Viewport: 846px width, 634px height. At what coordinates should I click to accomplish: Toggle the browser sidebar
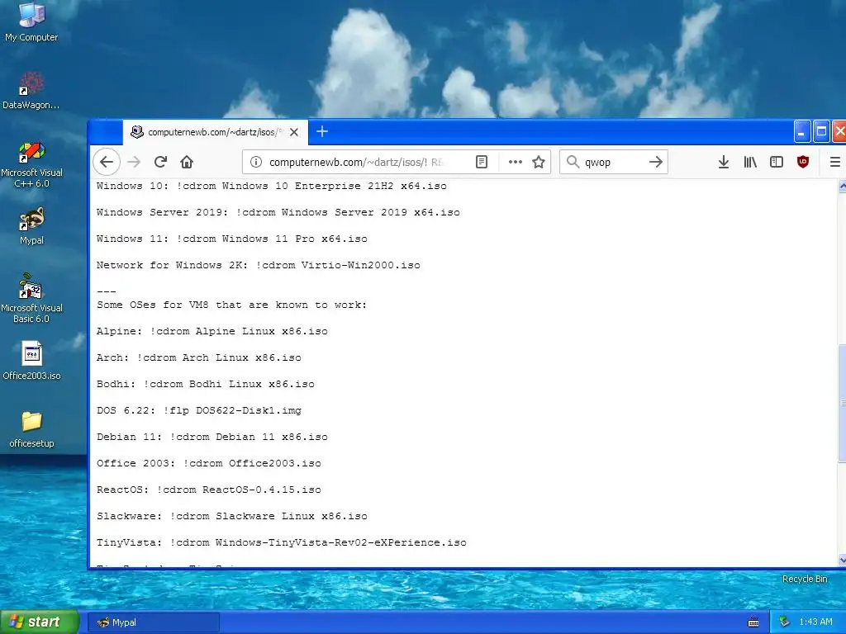click(777, 162)
